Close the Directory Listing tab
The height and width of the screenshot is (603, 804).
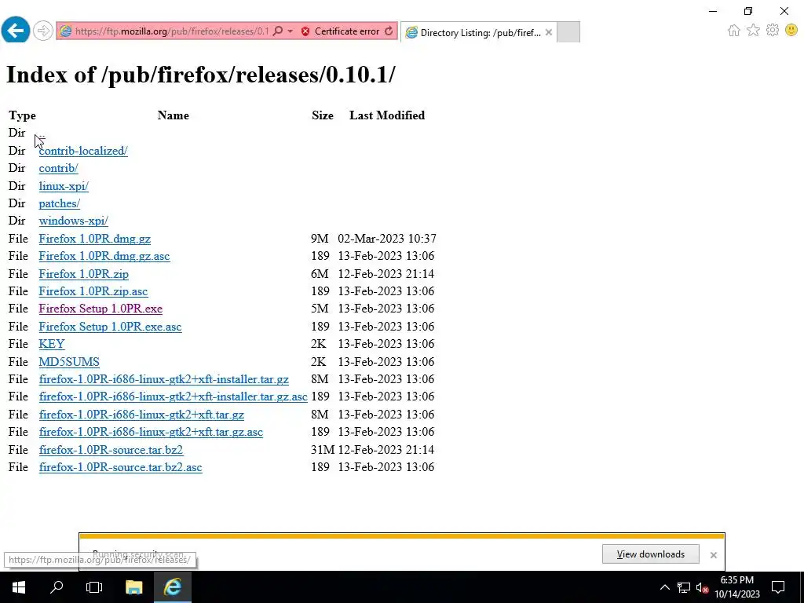[549, 32]
